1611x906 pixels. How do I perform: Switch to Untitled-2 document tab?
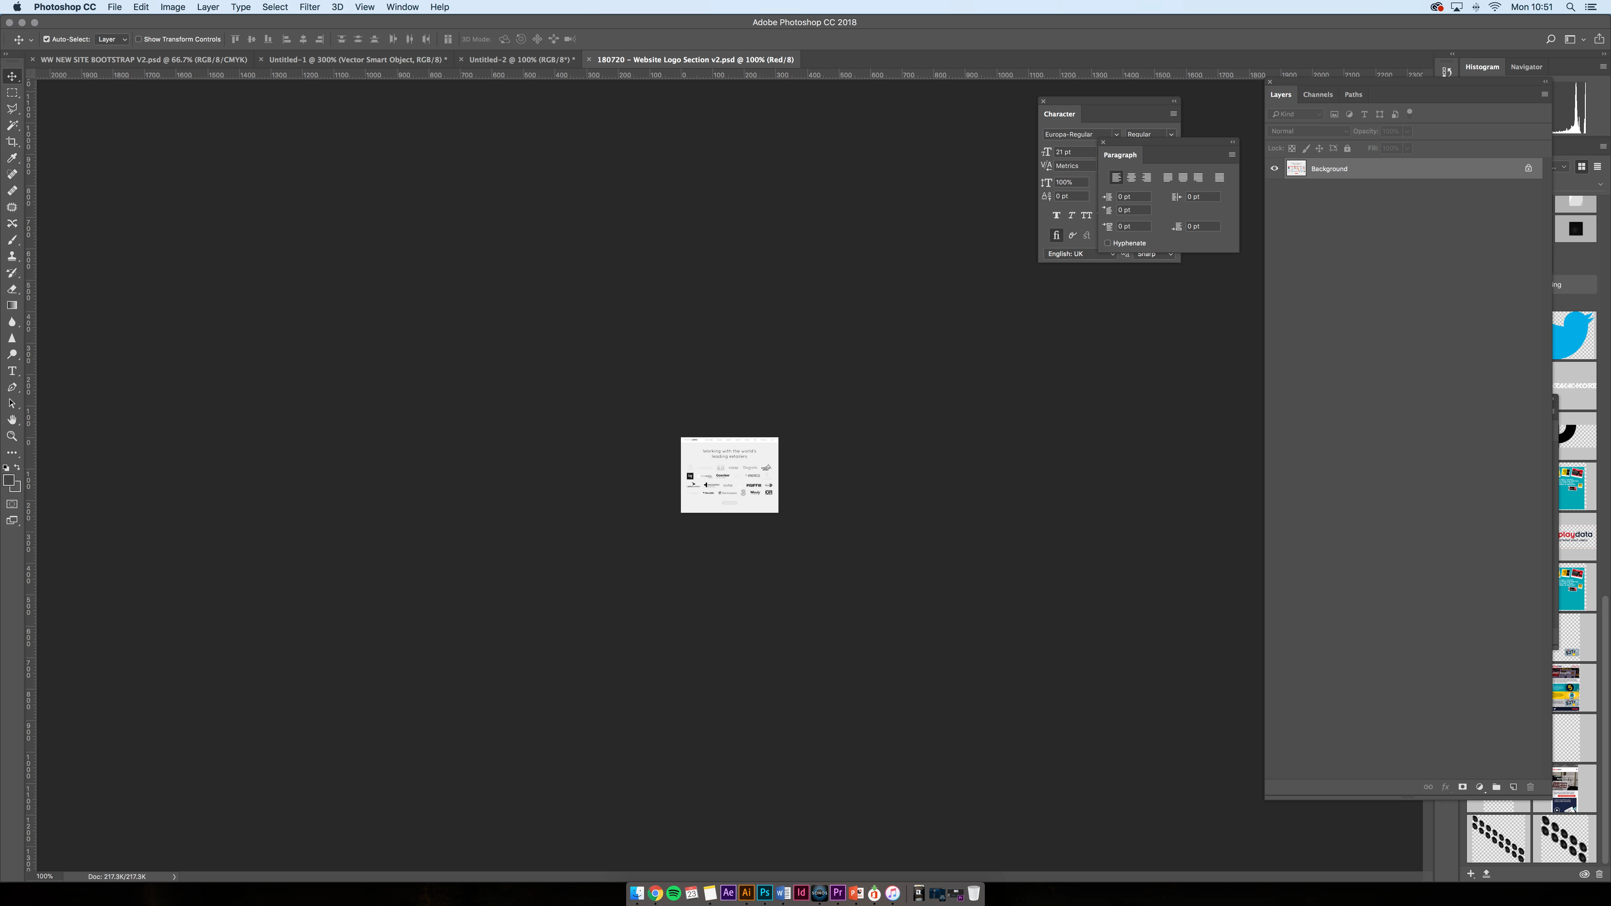(x=521, y=59)
